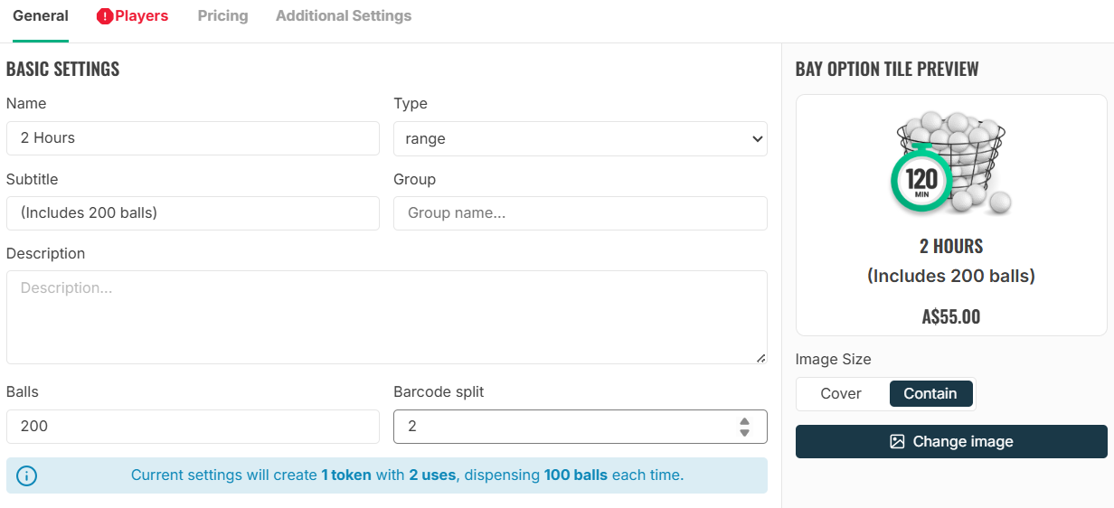
Task: Click the Name field containing 2 Hours
Action: 193,138
